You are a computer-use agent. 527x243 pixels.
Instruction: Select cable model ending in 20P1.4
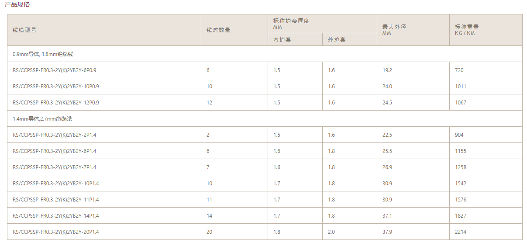coord(56,232)
